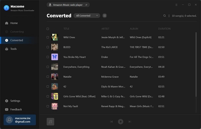Check the box for Girls Gone Wild

pyautogui.click(x=48, y=96)
